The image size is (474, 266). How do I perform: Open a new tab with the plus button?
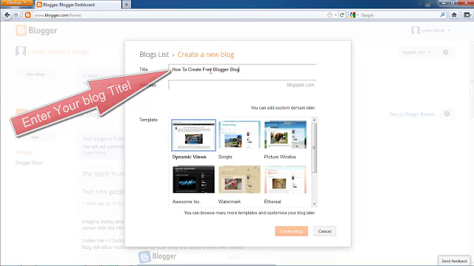127,4
